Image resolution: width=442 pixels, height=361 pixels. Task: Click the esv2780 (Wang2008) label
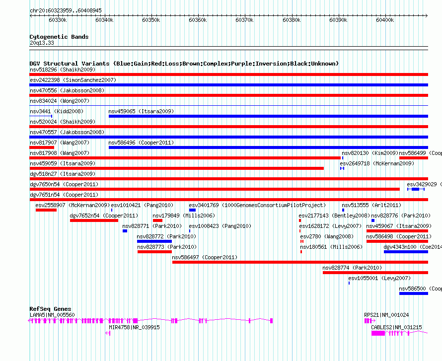327,236
